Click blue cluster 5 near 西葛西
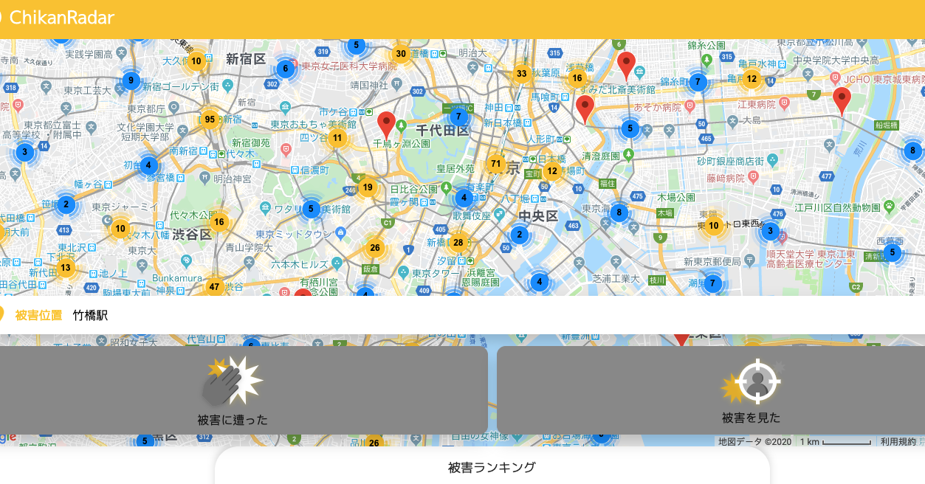 (892, 253)
